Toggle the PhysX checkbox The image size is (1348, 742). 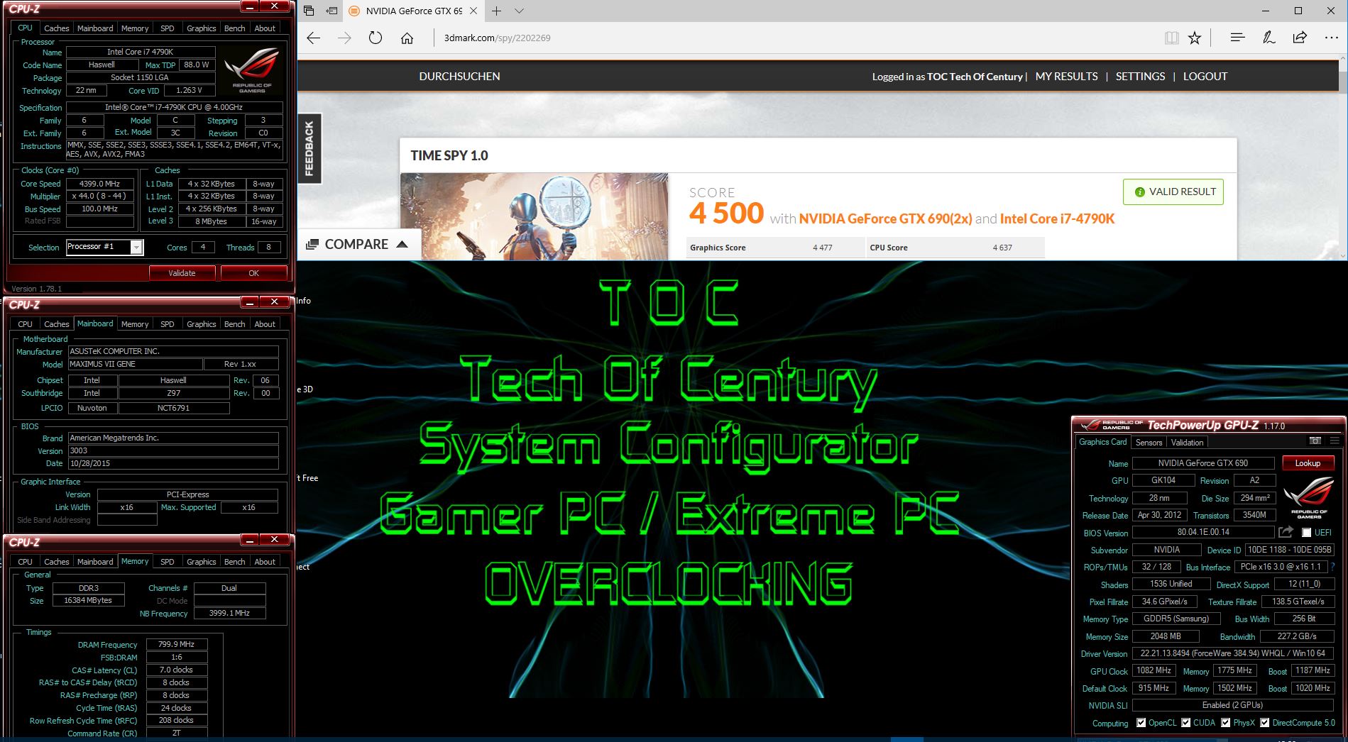tap(1225, 723)
